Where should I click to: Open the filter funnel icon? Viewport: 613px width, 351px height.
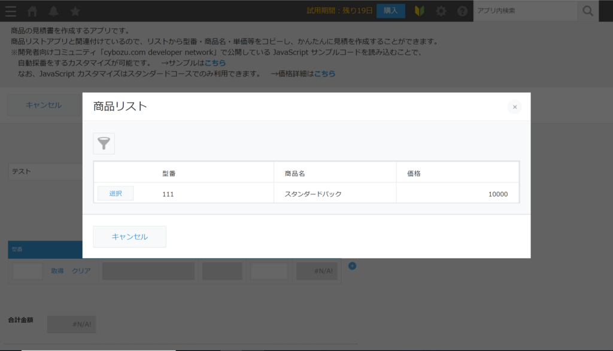[104, 144]
